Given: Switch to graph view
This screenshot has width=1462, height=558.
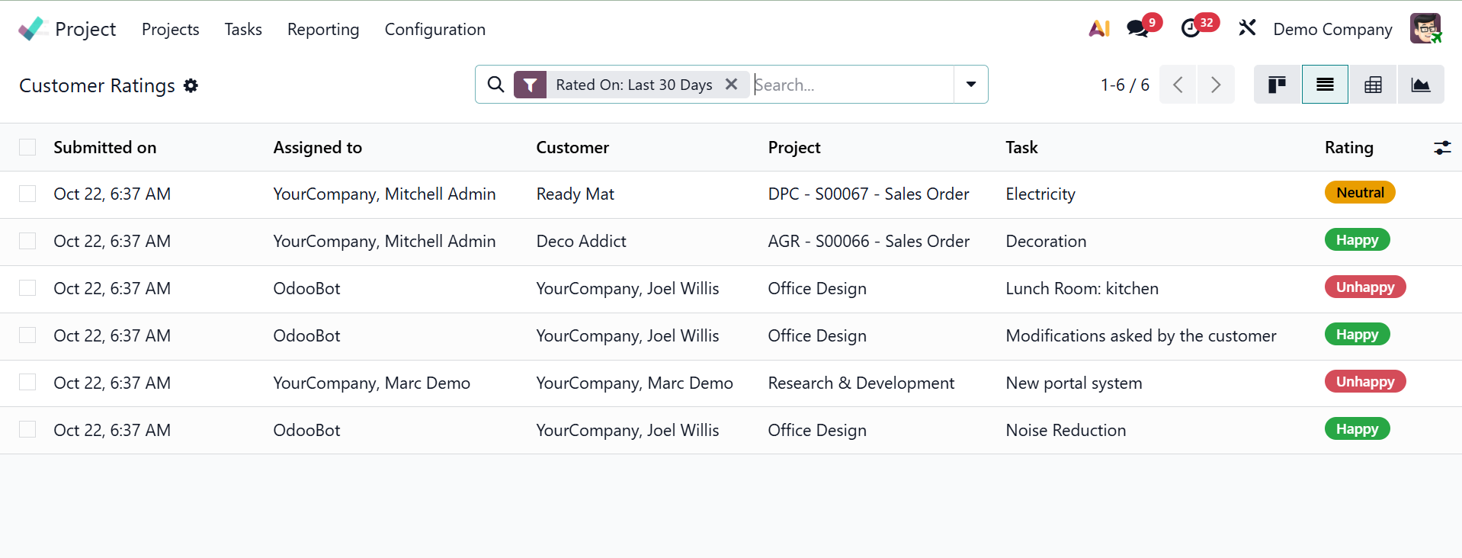Looking at the screenshot, I should (x=1420, y=85).
